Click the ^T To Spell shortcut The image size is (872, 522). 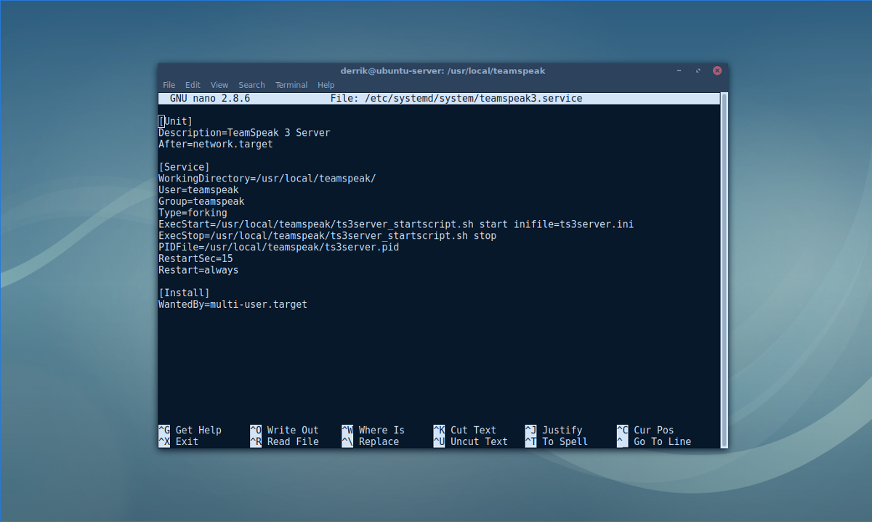[x=556, y=441]
